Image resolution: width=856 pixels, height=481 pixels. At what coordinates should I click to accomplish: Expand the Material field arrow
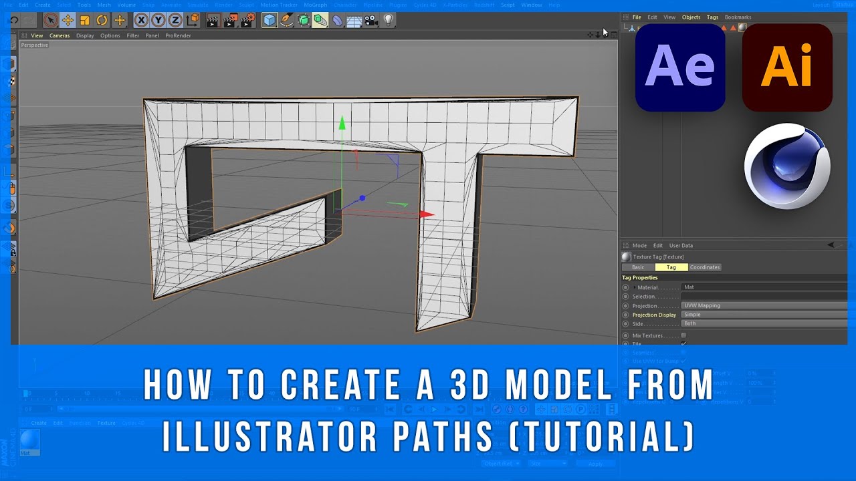(x=635, y=287)
